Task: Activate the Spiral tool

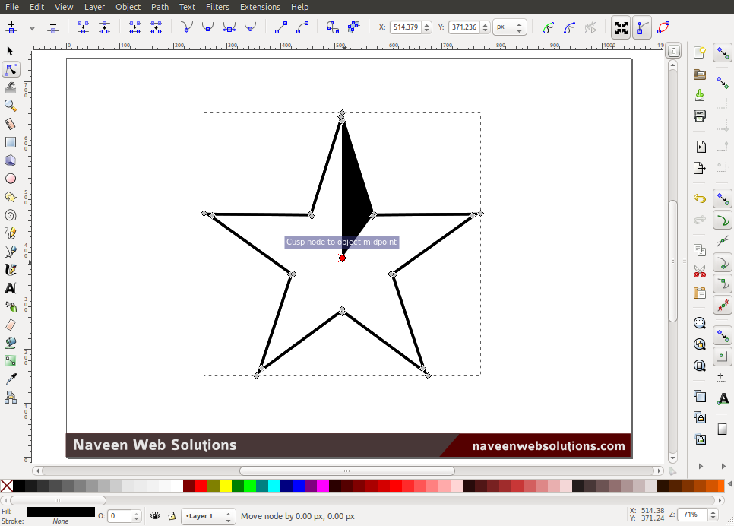Action: pos(11,215)
